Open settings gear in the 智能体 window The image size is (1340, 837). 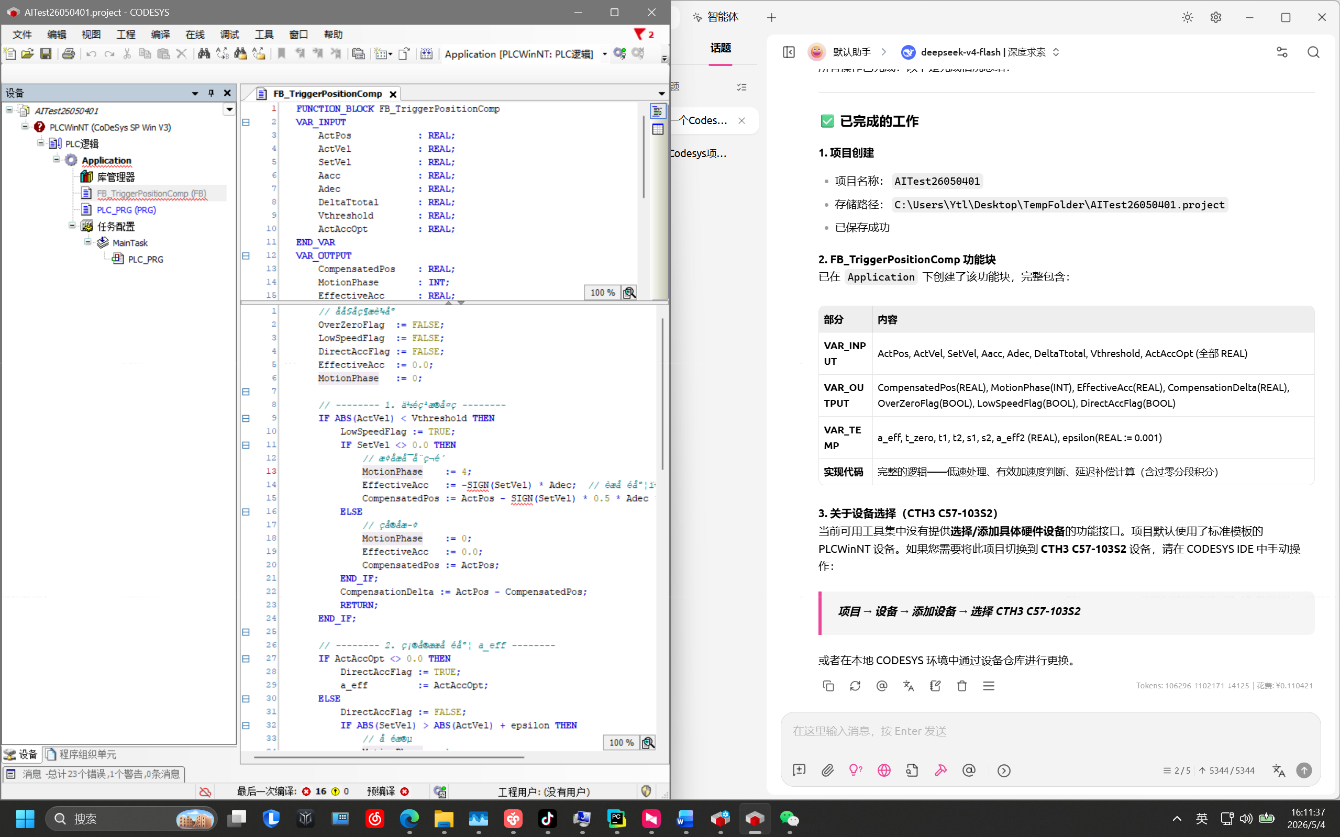1215,17
